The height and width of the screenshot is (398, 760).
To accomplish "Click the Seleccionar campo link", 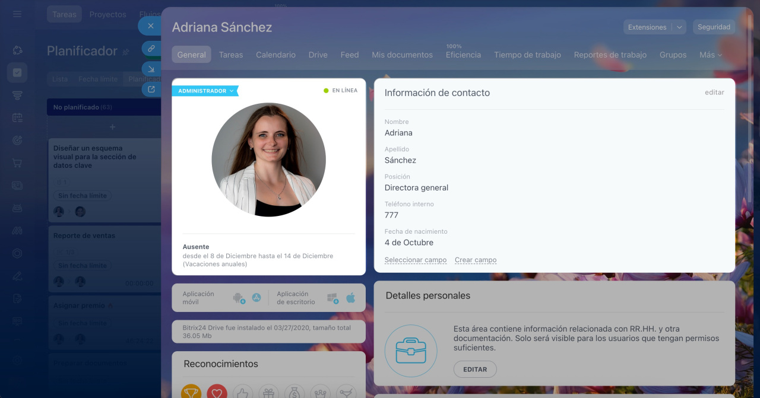I will click(416, 260).
